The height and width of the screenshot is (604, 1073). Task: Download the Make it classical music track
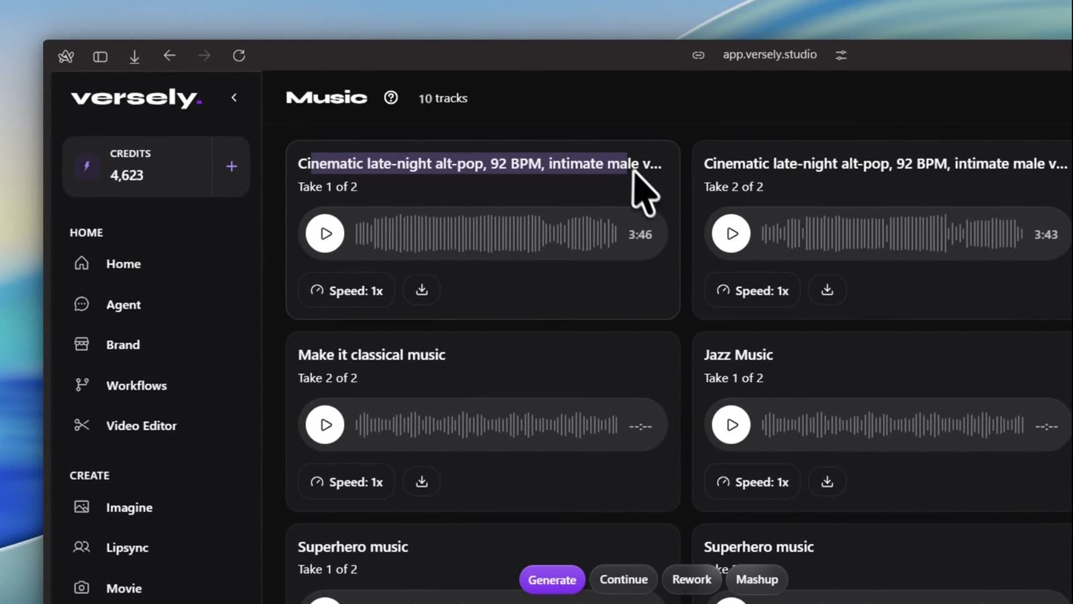click(422, 481)
